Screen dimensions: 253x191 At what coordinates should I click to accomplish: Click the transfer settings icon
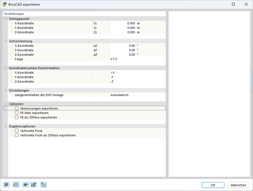[x=43, y=185]
